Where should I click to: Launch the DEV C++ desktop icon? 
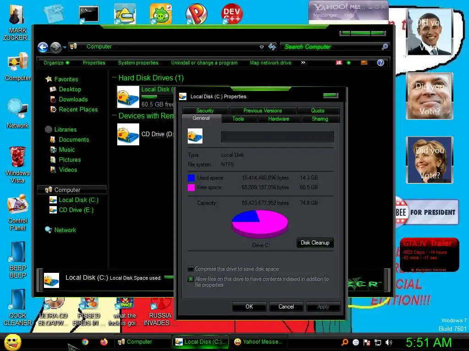[232, 13]
